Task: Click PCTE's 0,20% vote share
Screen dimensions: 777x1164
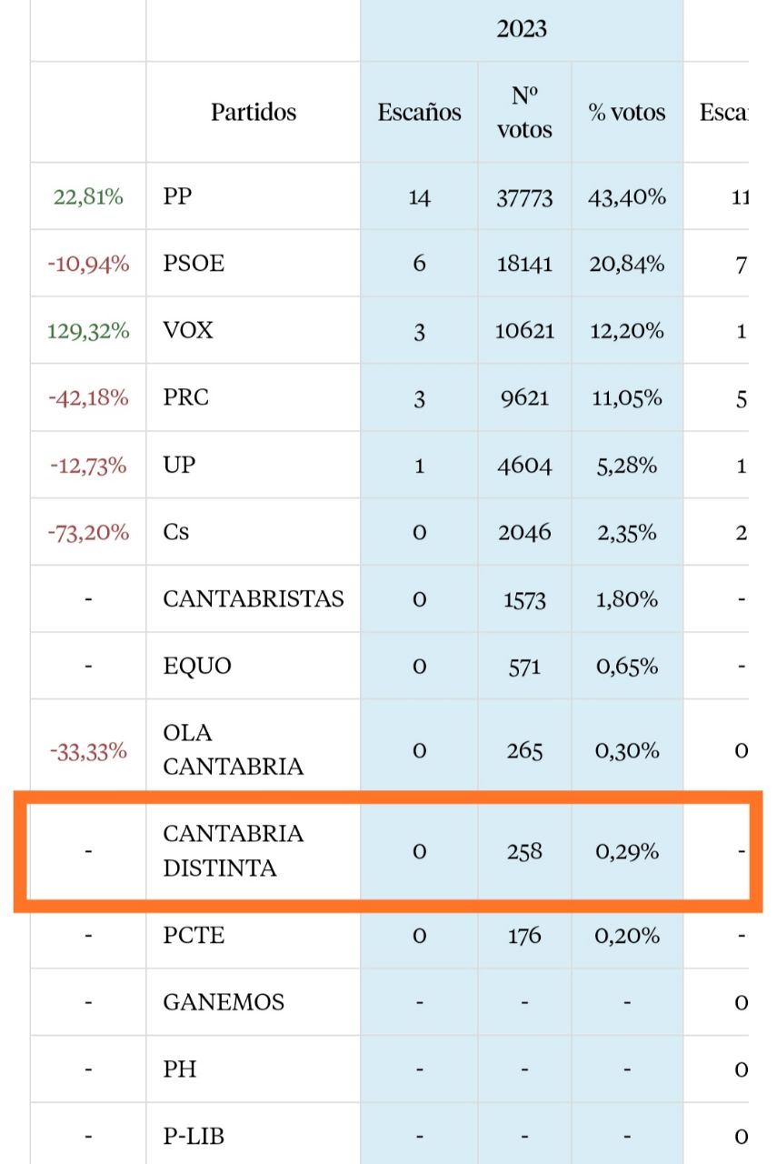Action: point(626,935)
